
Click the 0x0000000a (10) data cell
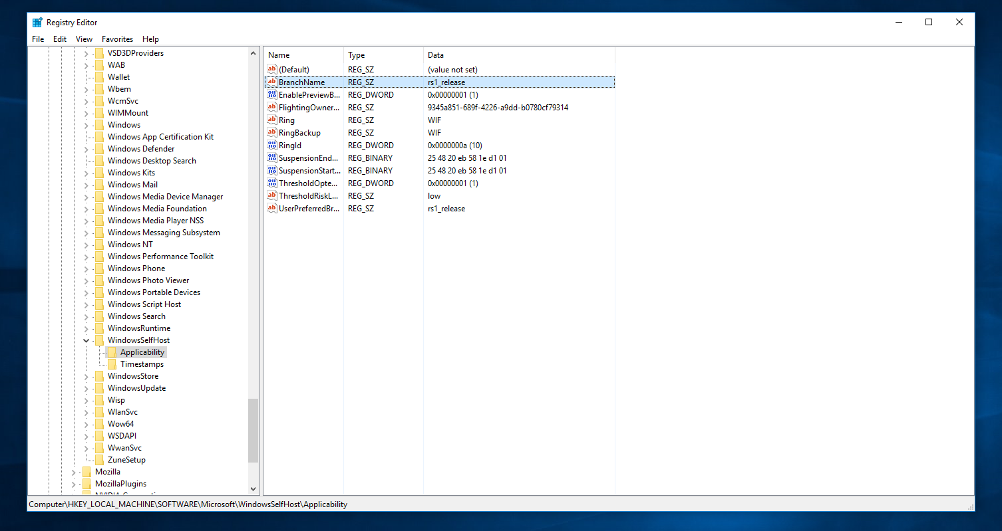click(455, 146)
